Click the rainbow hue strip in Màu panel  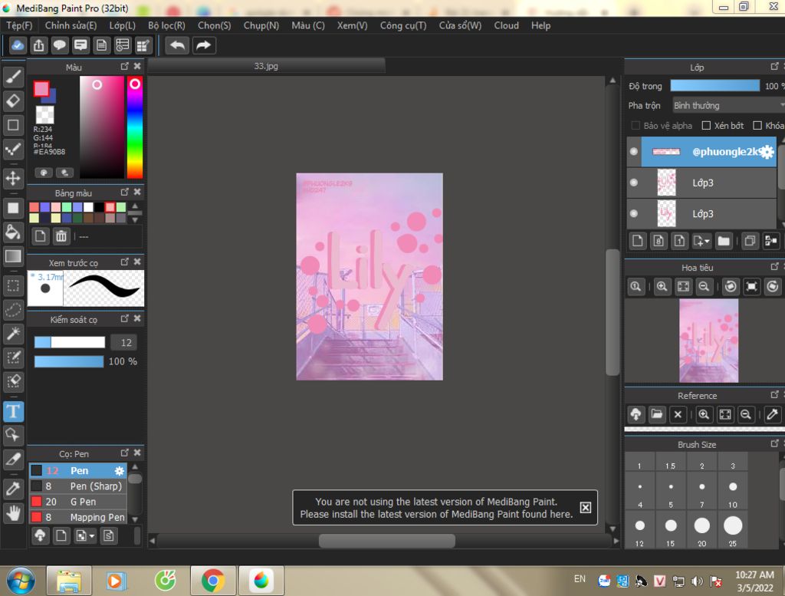point(135,127)
